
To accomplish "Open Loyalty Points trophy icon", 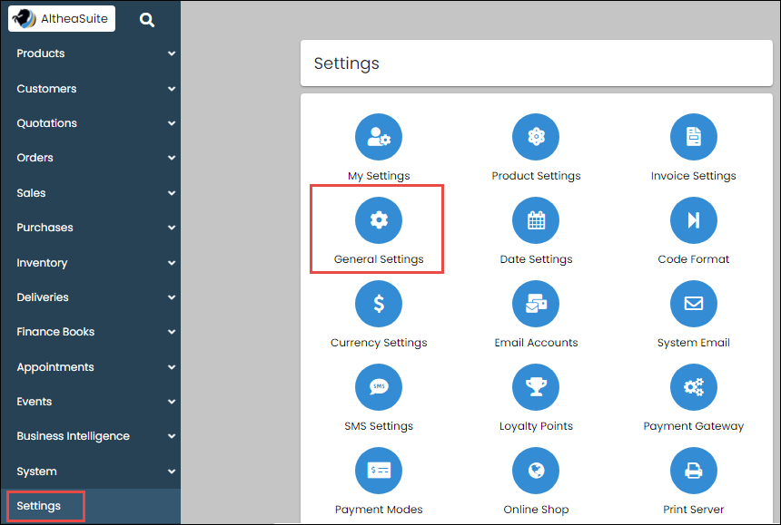I will (x=536, y=387).
